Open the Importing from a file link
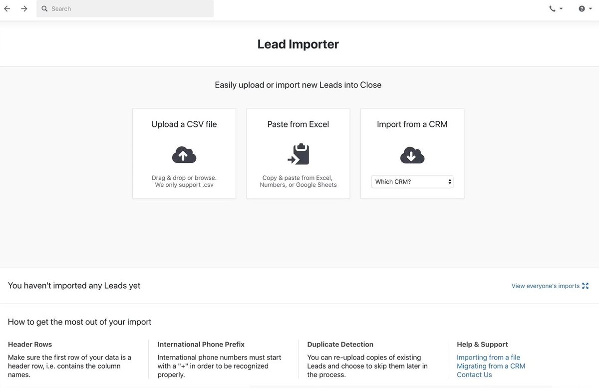 coord(488,358)
